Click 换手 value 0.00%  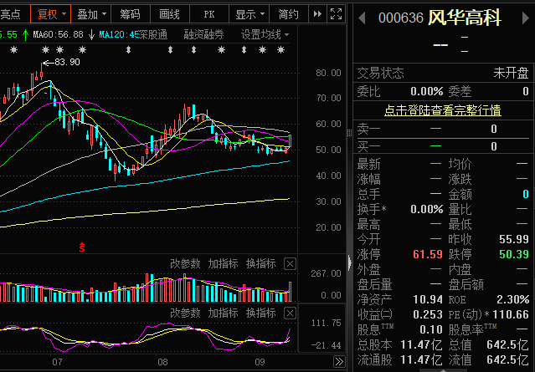[426, 209]
